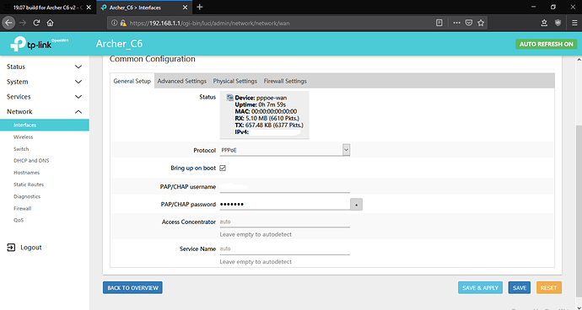The height and width of the screenshot is (310, 582).
Task: Click the browser address bar URL
Action: click(x=210, y=23)
